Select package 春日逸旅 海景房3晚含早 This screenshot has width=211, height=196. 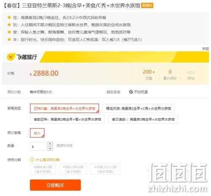click(143, 119)
